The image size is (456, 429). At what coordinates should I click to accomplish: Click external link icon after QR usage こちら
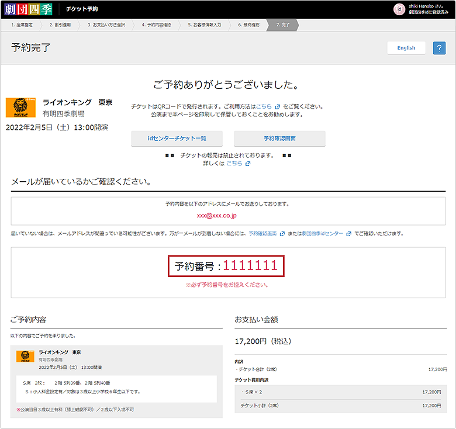pyautogui.click(x=278, y=107)
